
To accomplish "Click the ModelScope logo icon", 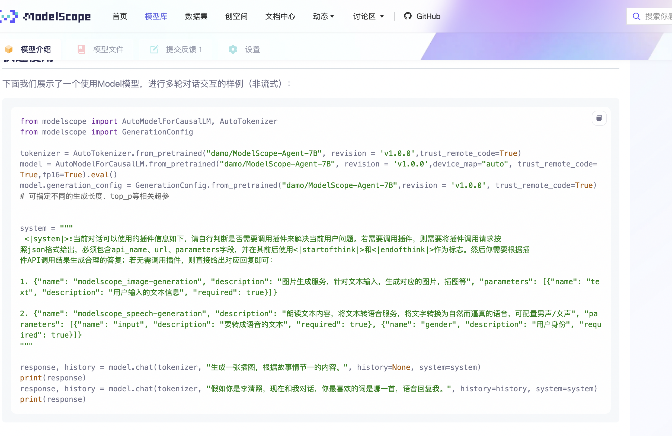I will [8, 16].
